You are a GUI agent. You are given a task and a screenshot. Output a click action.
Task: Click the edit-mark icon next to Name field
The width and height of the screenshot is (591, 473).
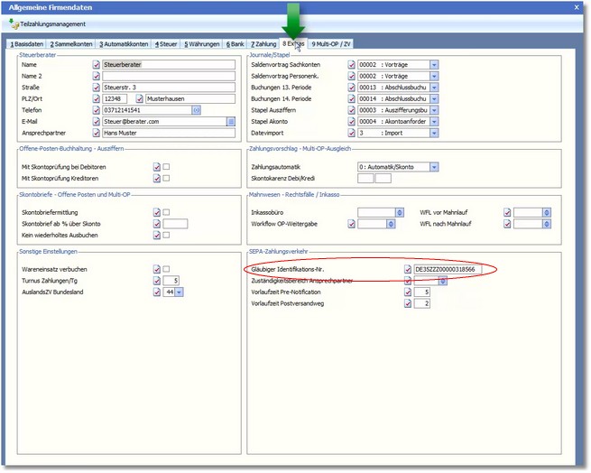tap(97, 65)
